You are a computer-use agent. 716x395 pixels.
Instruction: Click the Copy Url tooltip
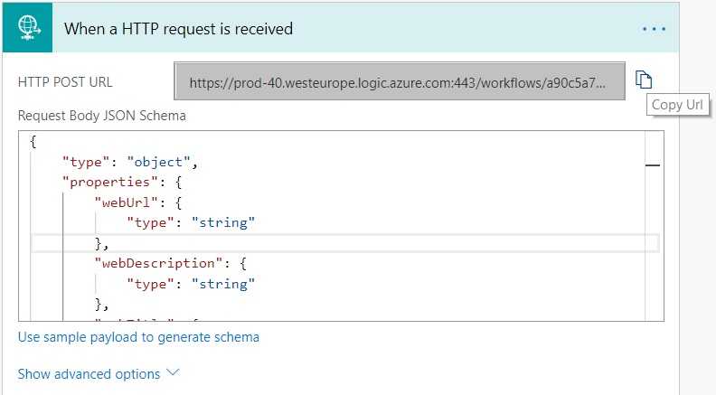678,105
